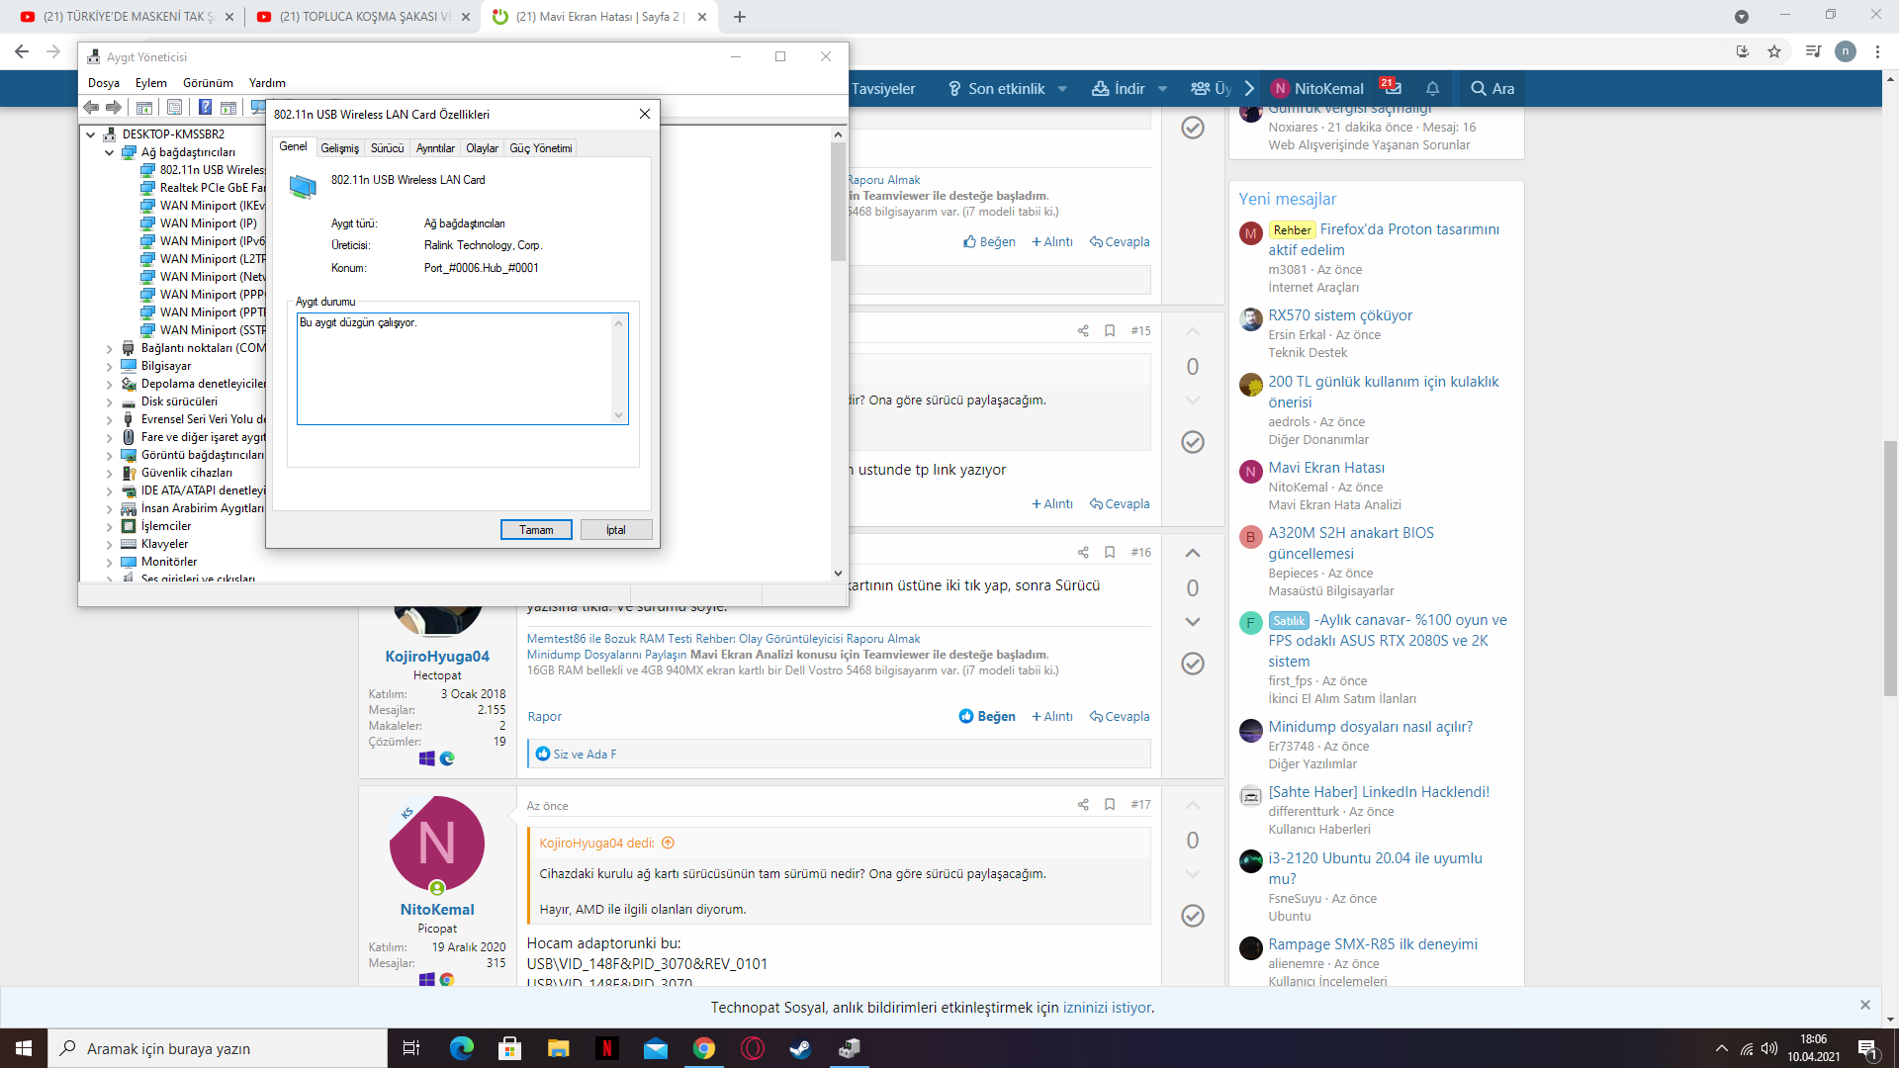Click the inbox icon with 21 badge

click(1392, 88)
